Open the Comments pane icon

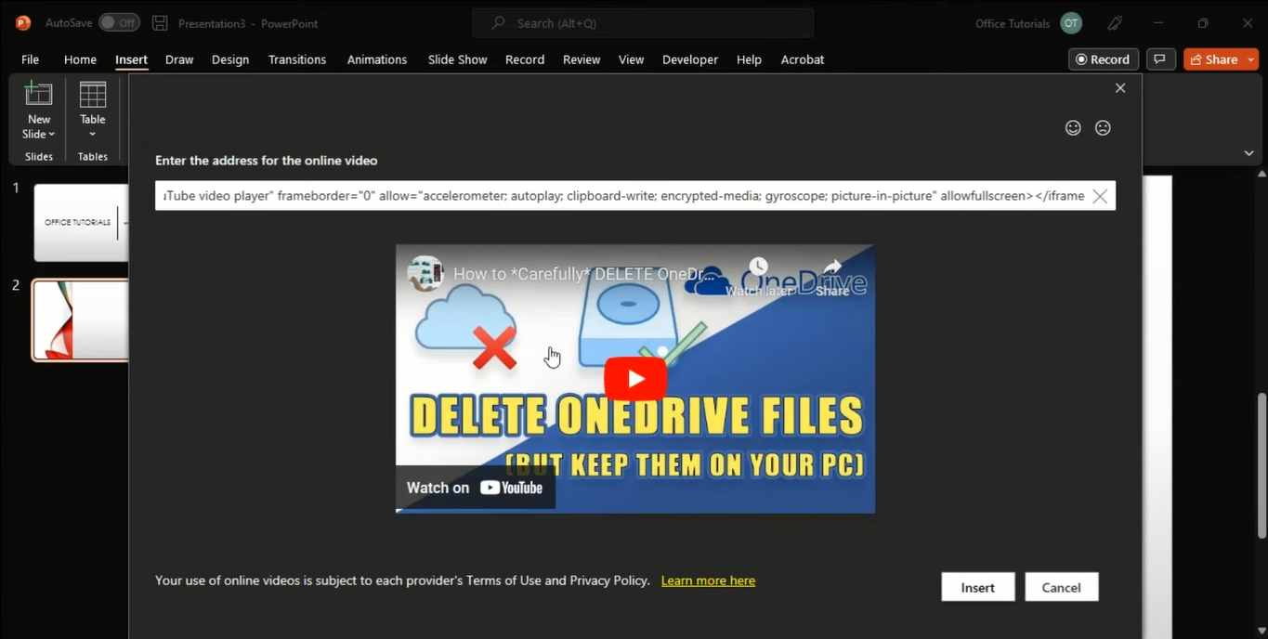tap(1159, 59)
